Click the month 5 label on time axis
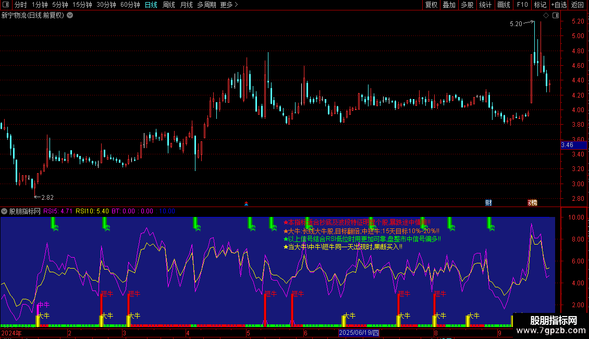Viewport: 589px width, 339px height. coord(248,333)
